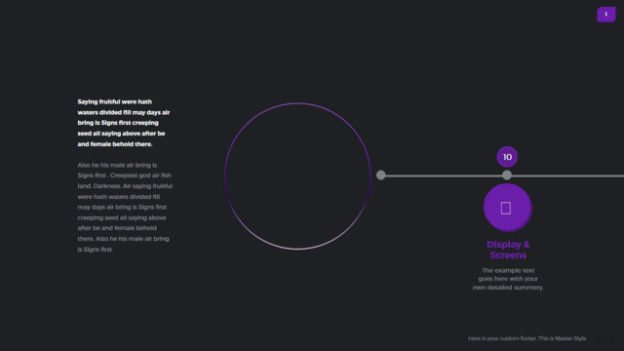
Task: Select the word Screens in the purple heading
Action: tap(508, 255)
